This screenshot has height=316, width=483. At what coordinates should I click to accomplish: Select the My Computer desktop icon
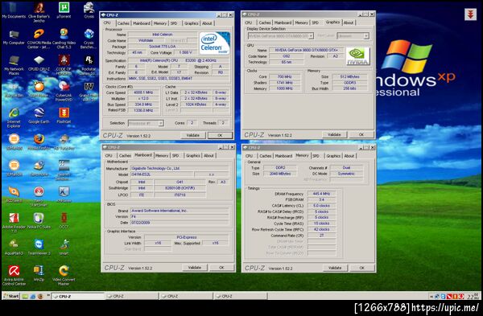pyautogui.click(x=14, y=38)
